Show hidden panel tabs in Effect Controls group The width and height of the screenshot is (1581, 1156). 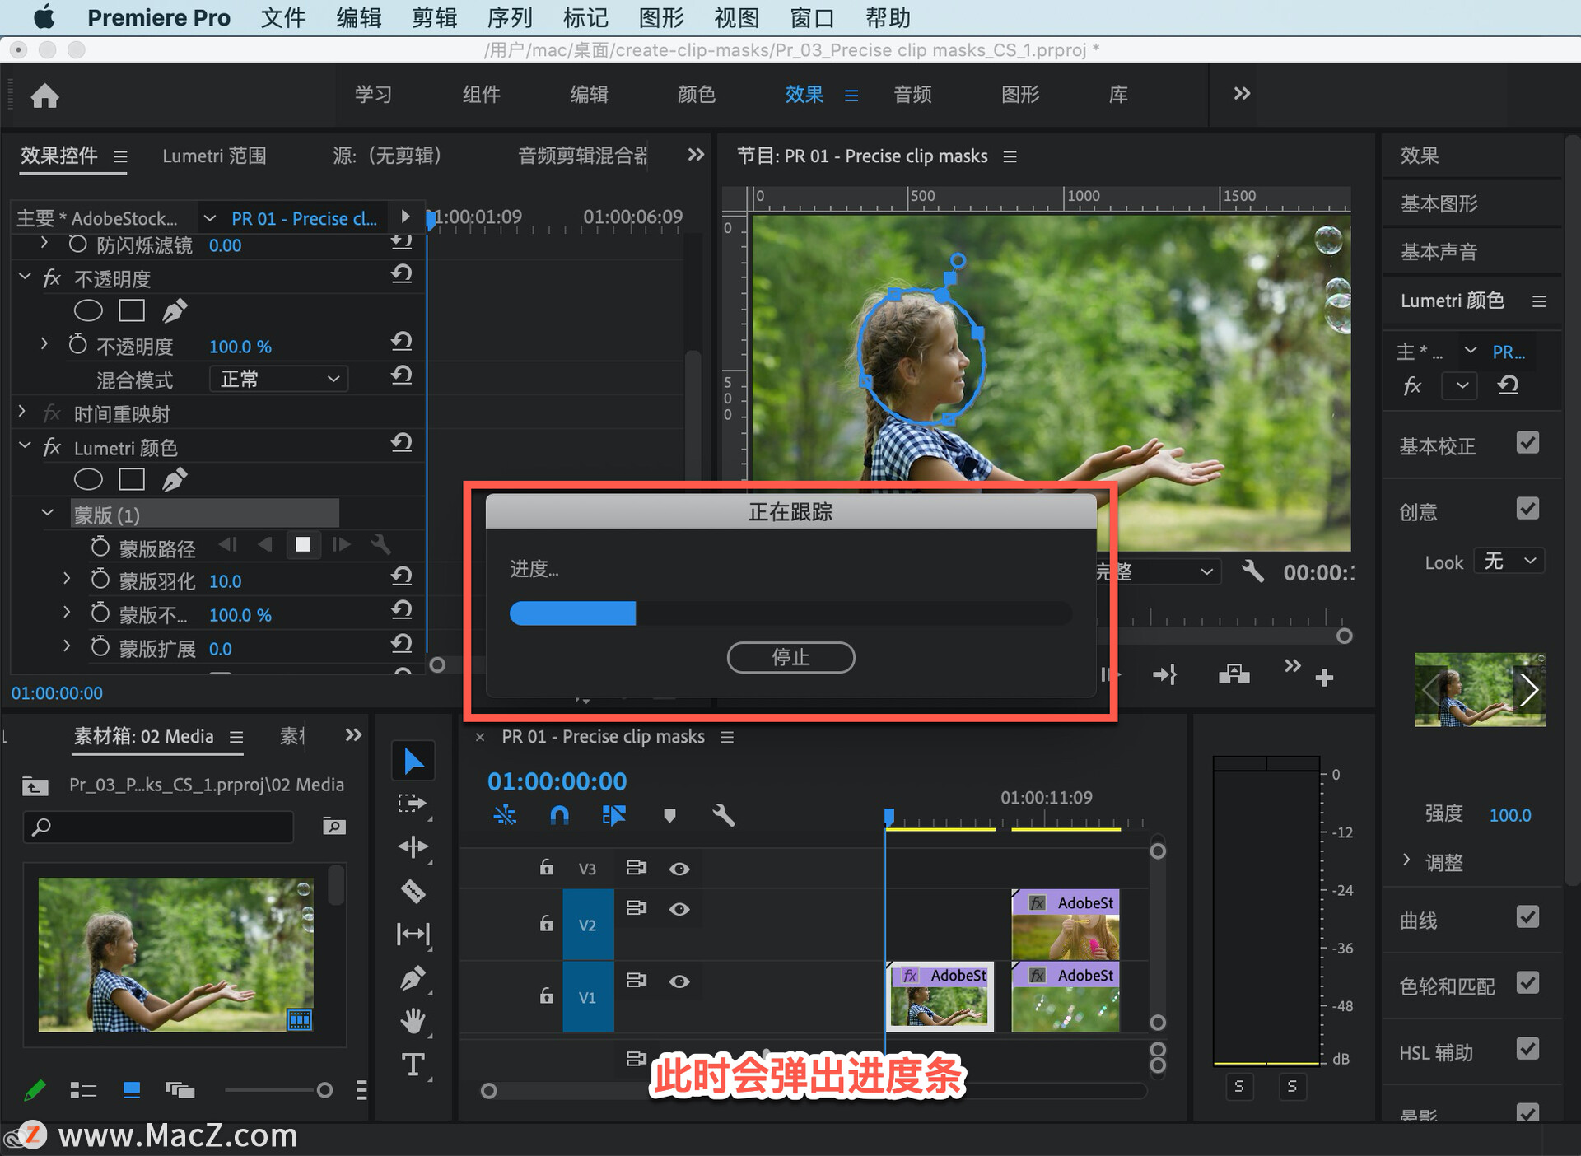point(696,155)
